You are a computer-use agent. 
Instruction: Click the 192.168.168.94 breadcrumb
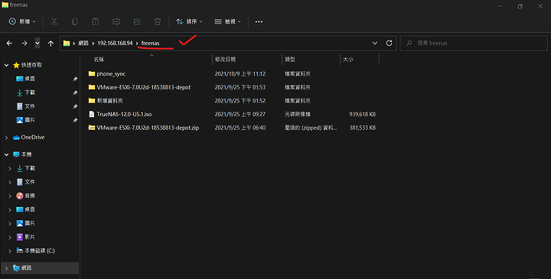(x=115, y=43)
